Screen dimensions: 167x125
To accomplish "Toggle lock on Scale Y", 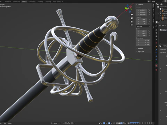I will pos(149,33).
